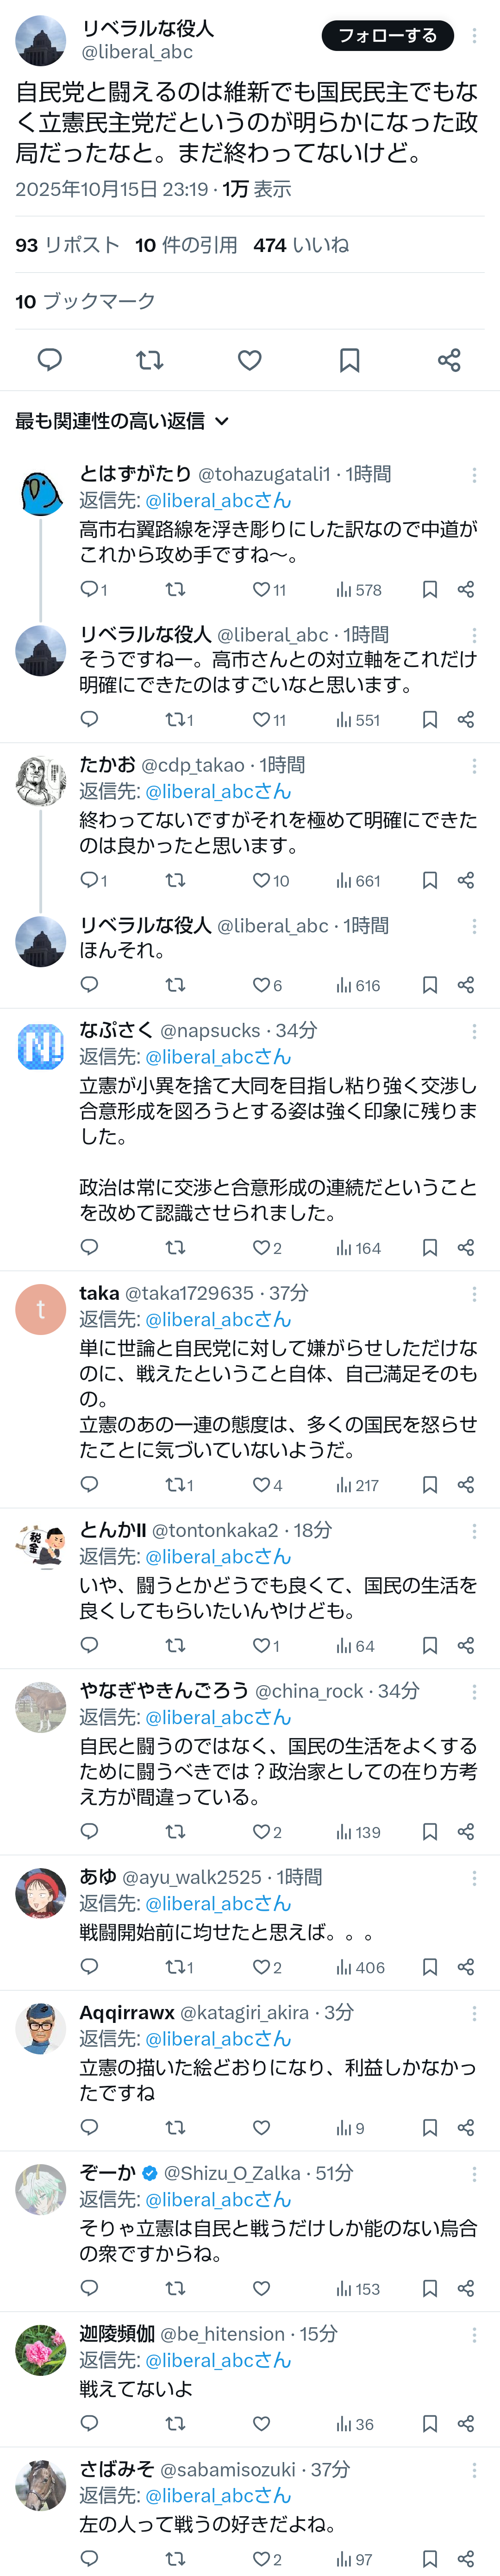View the 93 リポスト list
Image resolution: width=500 pixels, height=2576 pixels.
pos(67,245)
